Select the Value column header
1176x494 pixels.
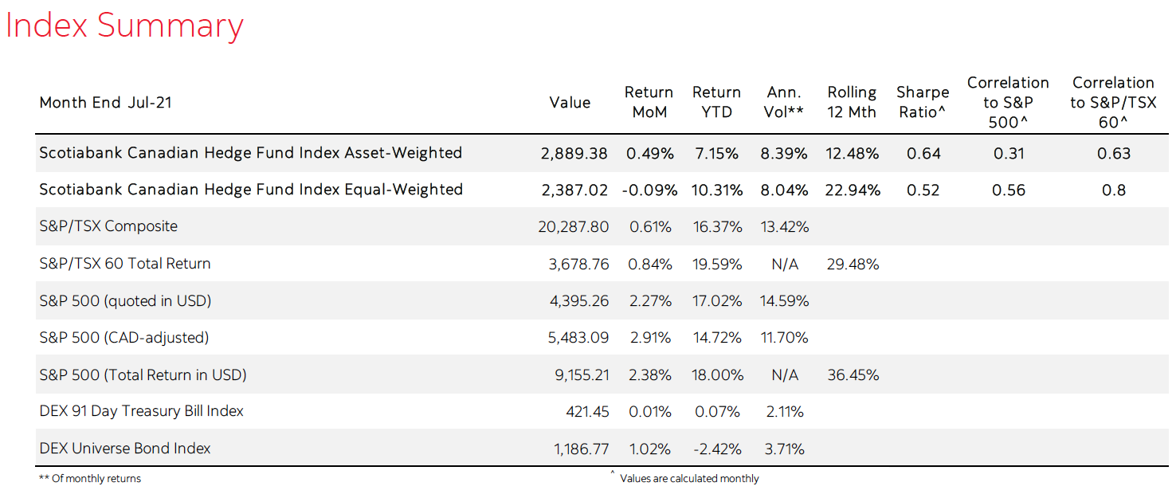pos(570,103)
